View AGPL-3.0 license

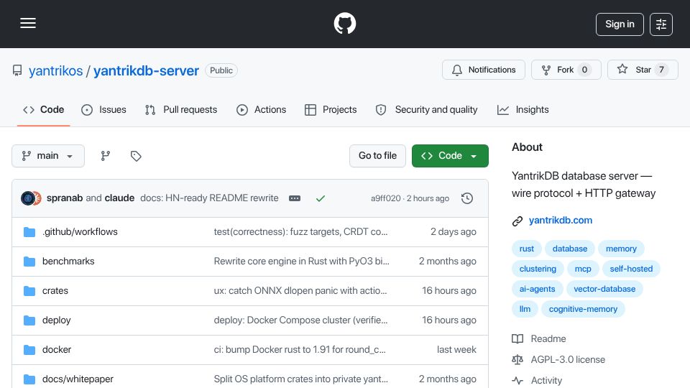558,360
